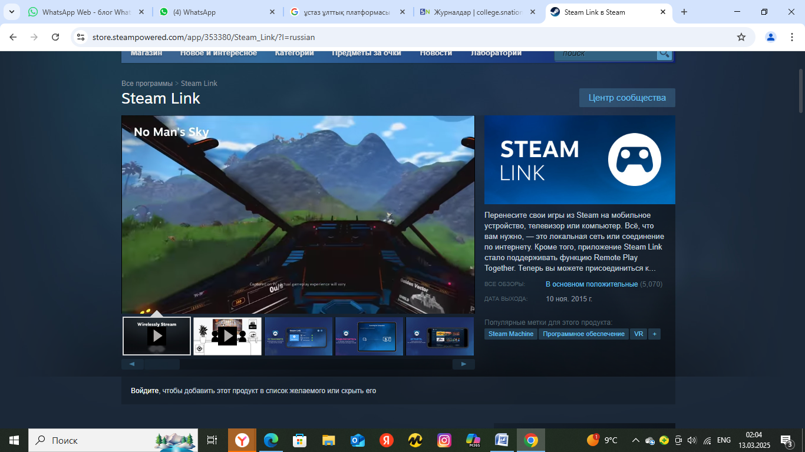Go to 'Все программы' breadcrumb
The height and width of the screenshot is (452, 805).
[147, 84]
